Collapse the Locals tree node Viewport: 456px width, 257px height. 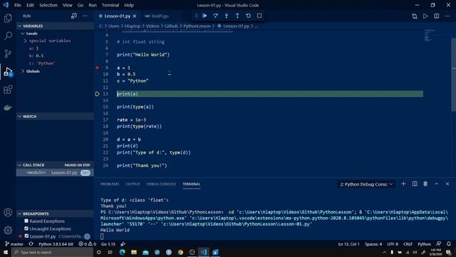point(23,34)
